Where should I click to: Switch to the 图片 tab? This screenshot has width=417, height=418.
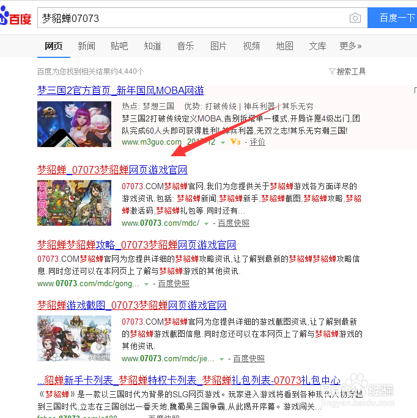click(x=218, y=46)
